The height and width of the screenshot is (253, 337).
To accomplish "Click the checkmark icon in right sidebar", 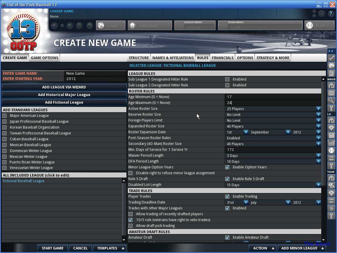I will point(331,58).
